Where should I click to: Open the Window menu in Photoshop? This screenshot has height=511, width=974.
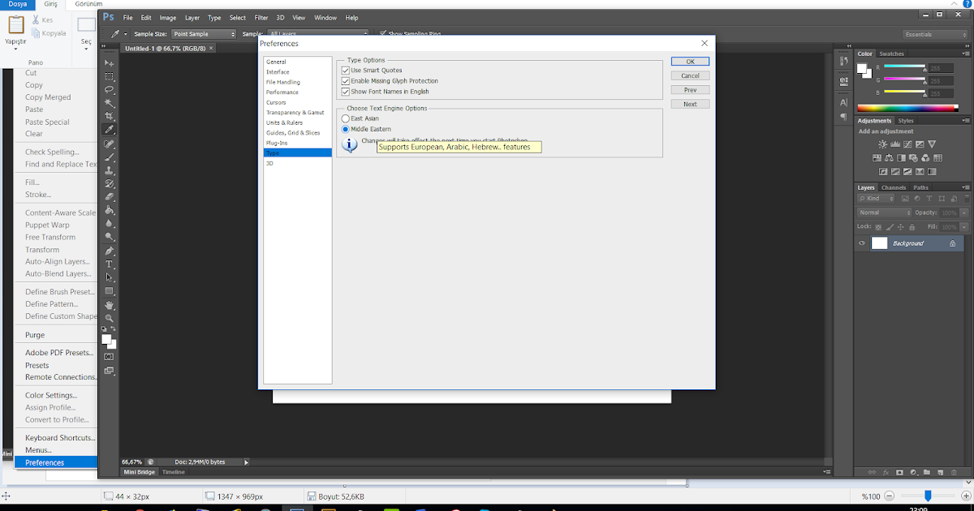325,17
